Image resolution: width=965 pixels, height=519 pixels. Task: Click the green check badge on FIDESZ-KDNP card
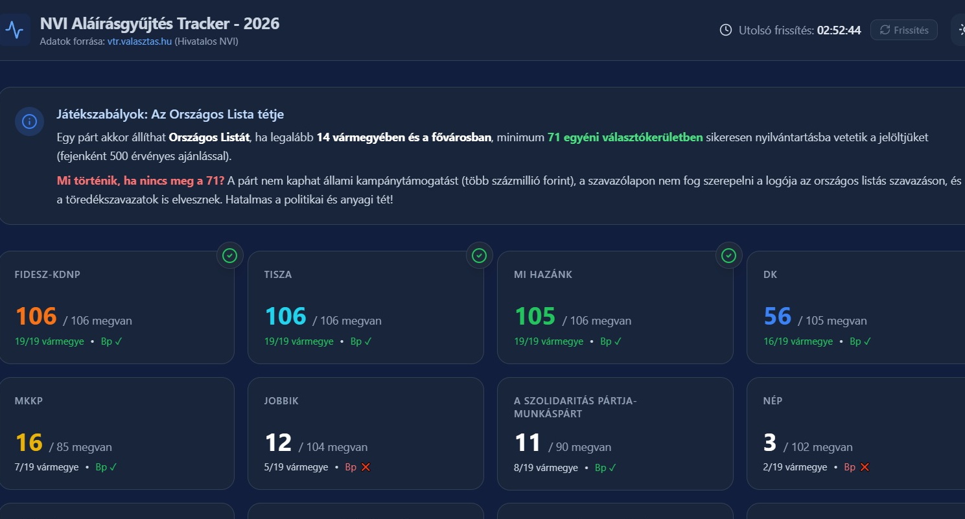(x=229, y=256)
